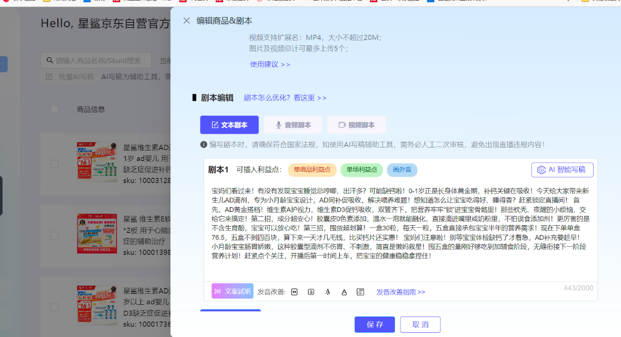Click the waveform icon in 文案试听 button
621x337 pixels.
(218, 291)
